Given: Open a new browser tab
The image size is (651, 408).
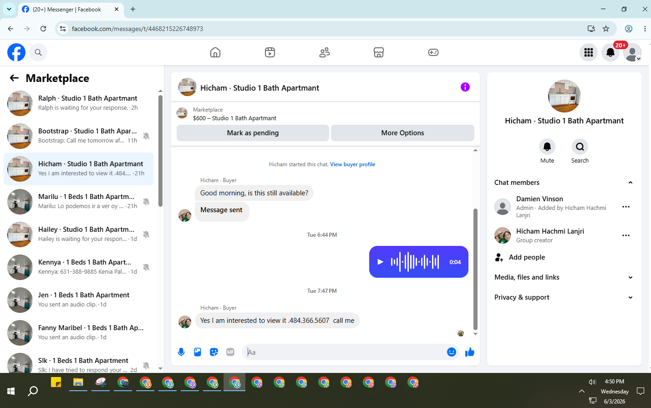Looking at the screenshot, I should 133,9.
